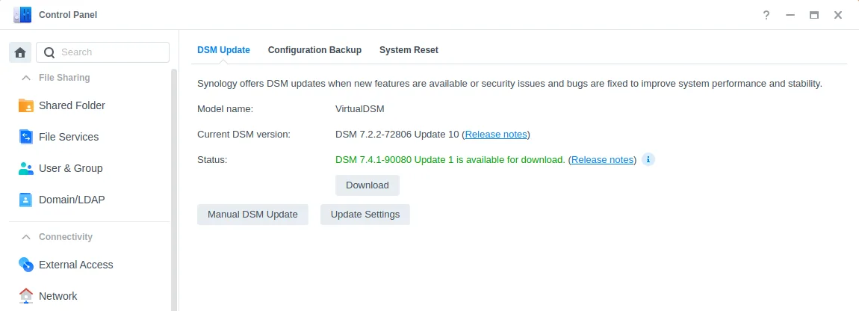The image size is (859, 311).
Task: Select the File Services label
Action: point(69,137)
